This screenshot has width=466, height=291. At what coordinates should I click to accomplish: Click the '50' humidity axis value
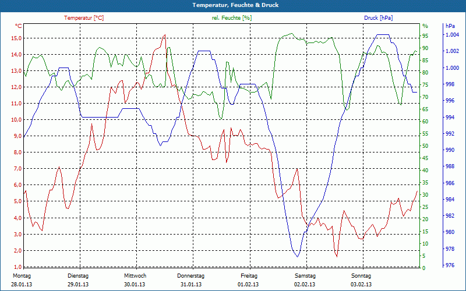point(425,146)
